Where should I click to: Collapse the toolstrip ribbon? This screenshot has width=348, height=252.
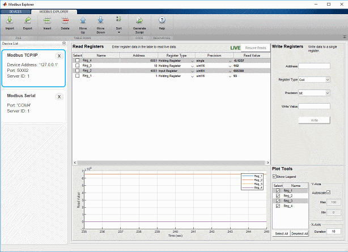click(344, 37)
